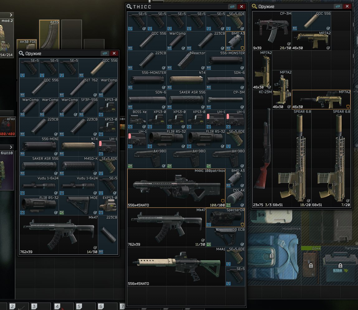Select the BOSS Xe sight
The height and width of the screenshot is (310, 358).
click(137, 120)
